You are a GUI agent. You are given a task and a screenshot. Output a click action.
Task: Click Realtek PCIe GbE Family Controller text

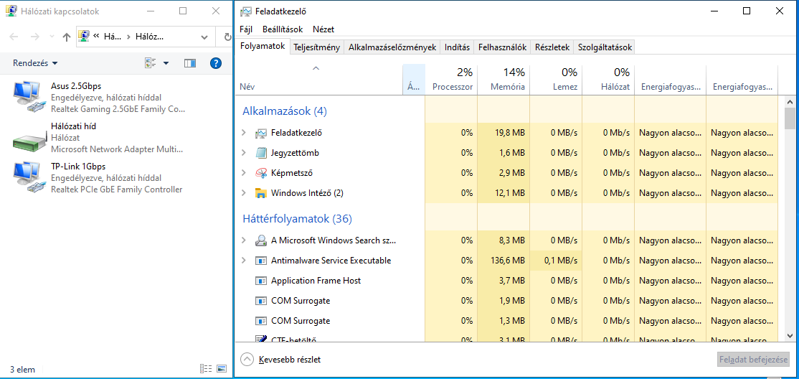point(117,189)
